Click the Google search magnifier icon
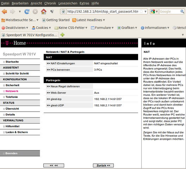Viewport: 186px width, 169px height. 182,12
